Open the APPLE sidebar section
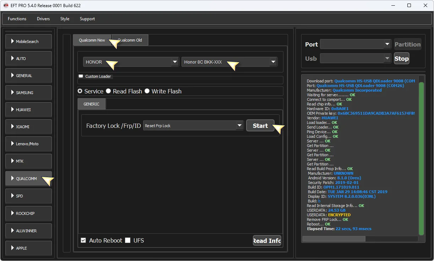Screen dimensions: 434x261 point(28,248)
